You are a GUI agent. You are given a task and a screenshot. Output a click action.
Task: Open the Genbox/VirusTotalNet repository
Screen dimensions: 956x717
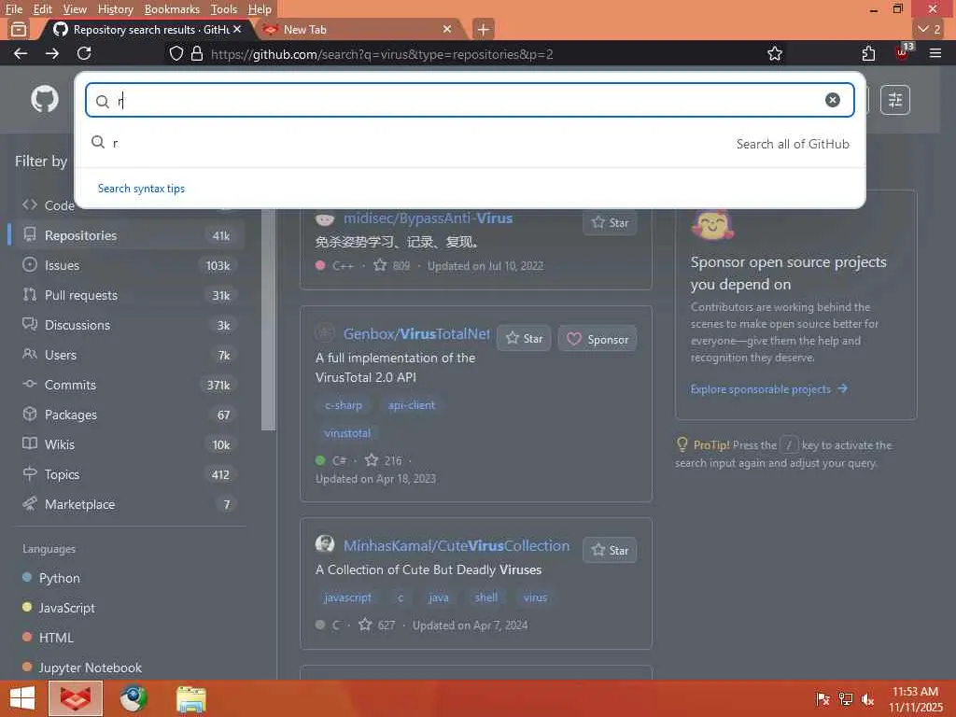(x=416, y=334)
